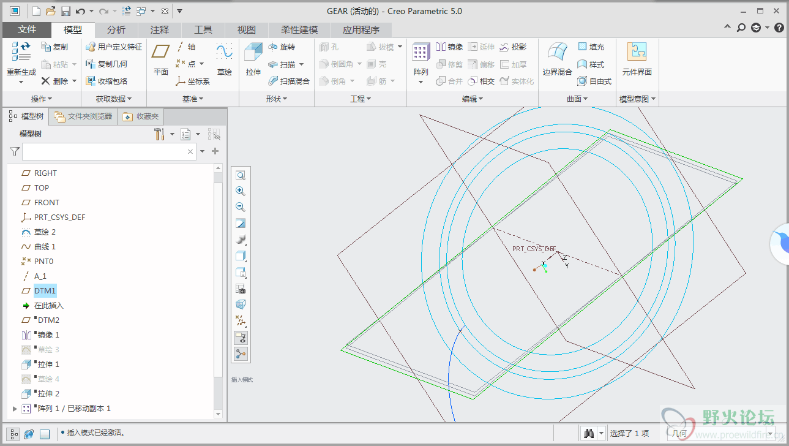Toggle the browser display icon in status bar
The width and height of the screenshot is (789, 446).
pos(29,434)
